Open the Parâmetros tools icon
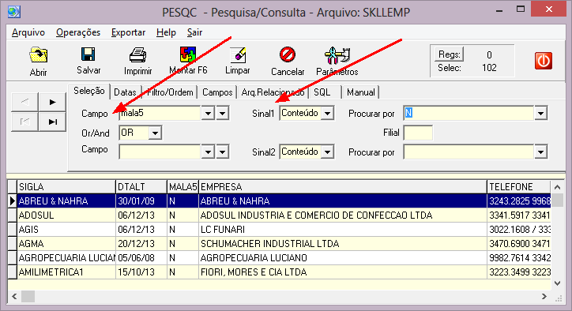The image size is (572, 311). (x=337, y=55)
